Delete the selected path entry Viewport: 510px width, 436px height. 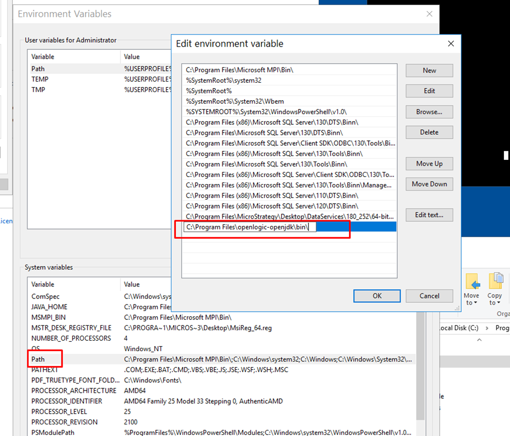[x=429, y=133]
